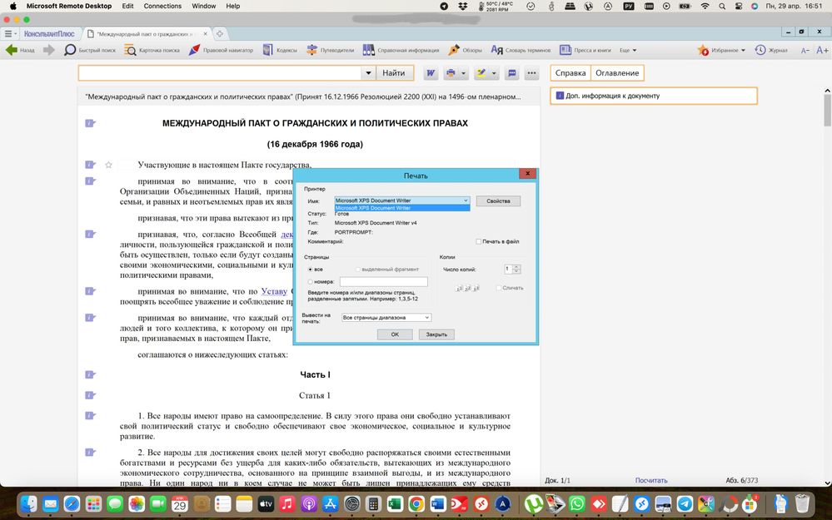This screenshot has width=832, height=520.
Task: Expand the Еще toolbar overflow menu
Action: point(628,51)
